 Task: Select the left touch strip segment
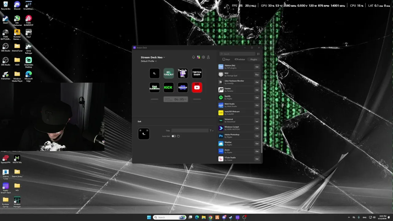(x=154, y=99)
